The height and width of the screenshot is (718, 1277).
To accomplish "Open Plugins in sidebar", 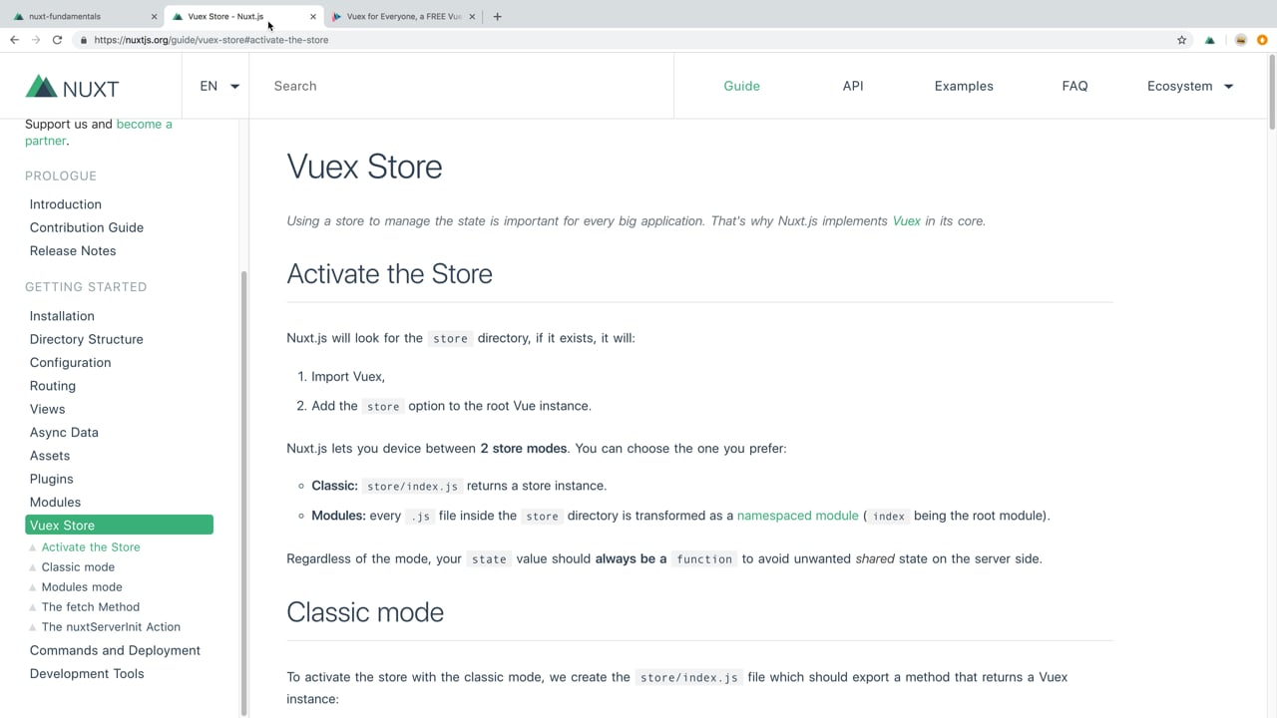I will click(x=52, y=479).
